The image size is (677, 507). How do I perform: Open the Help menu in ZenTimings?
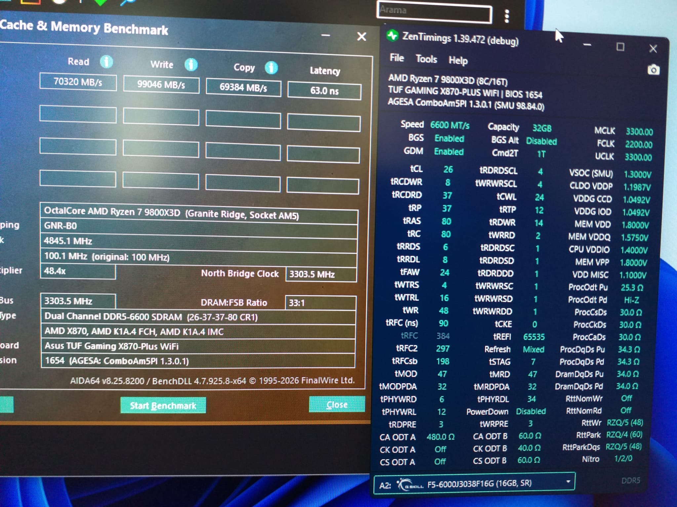coord(458,60)
